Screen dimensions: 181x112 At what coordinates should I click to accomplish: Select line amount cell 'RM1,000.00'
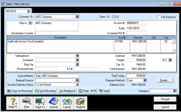pos(138,41)
